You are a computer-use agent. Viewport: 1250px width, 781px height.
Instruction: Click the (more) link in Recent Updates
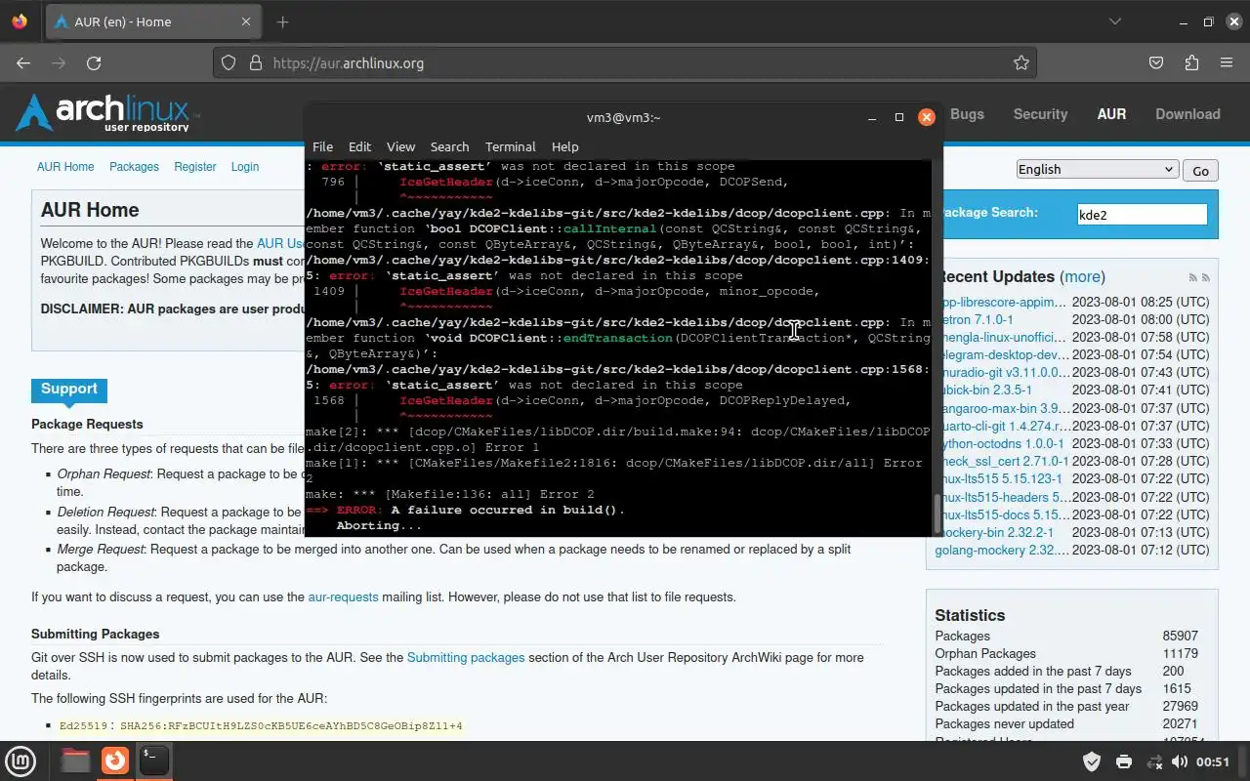pyautogui.click(x=1082, y=277)
